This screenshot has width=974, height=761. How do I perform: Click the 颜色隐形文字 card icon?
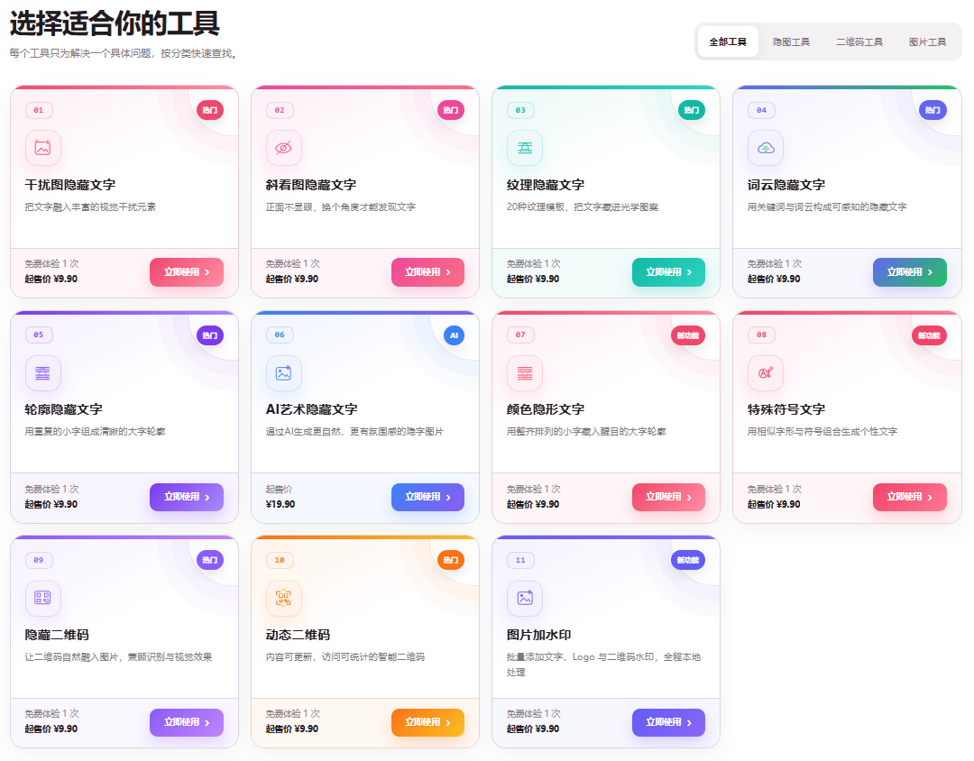pyautogui.click(x=525, y=373)
